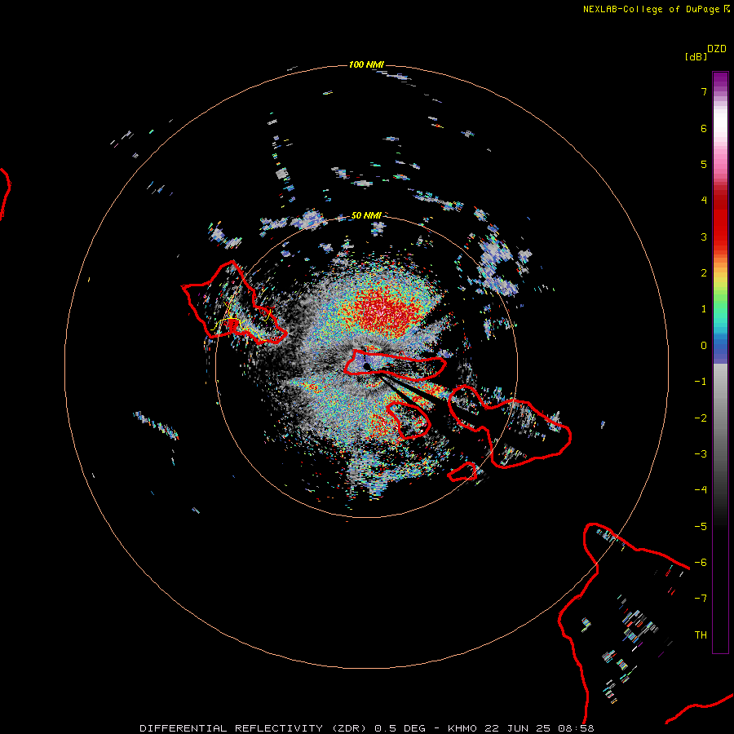
Task: Click the TH label on the color scale
Action: 701,635
